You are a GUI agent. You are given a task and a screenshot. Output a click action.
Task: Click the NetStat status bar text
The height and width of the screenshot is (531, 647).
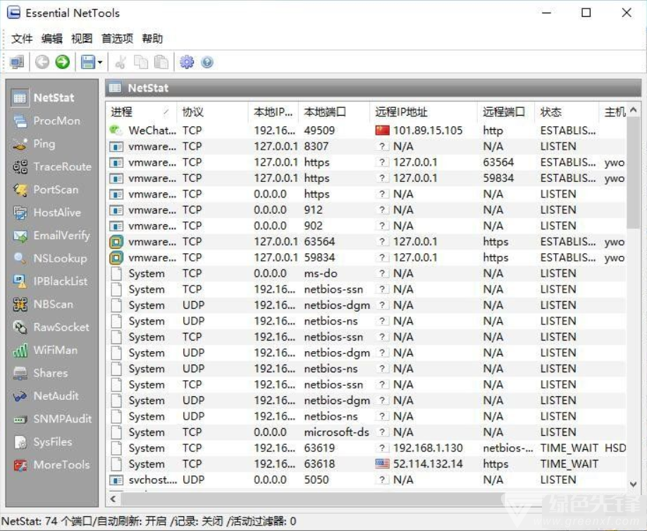click(149, 521)
